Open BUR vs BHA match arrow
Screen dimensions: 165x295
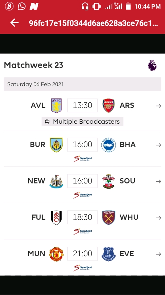pos(158,145)
